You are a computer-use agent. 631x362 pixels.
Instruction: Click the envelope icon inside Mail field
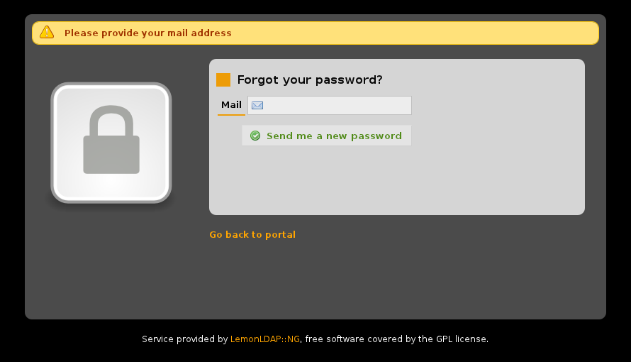pyautogui.click(x=257, y=106)
